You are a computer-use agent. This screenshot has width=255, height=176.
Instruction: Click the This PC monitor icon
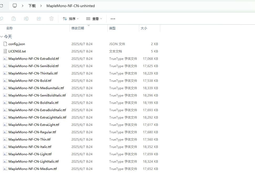(15, 6)
